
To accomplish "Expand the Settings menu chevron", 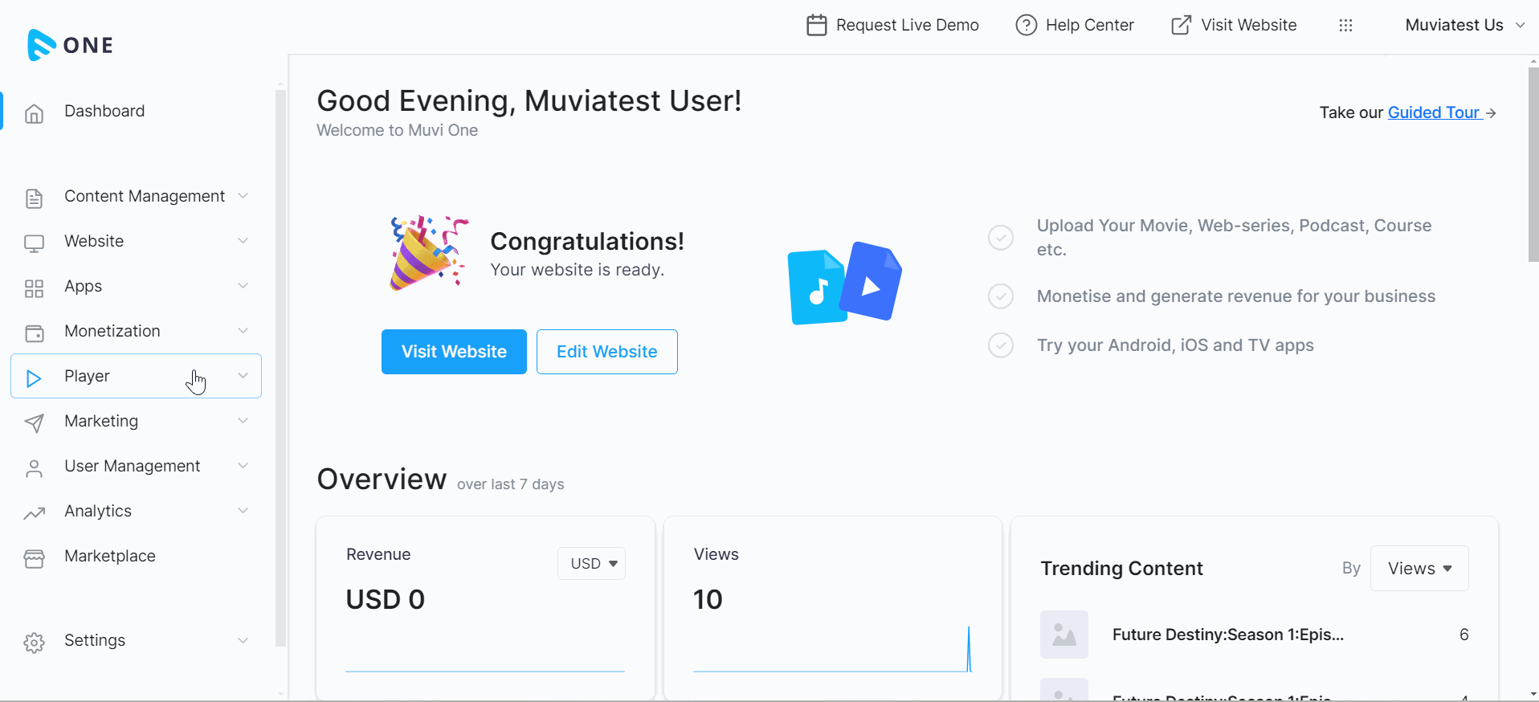I will pos(243,640).
